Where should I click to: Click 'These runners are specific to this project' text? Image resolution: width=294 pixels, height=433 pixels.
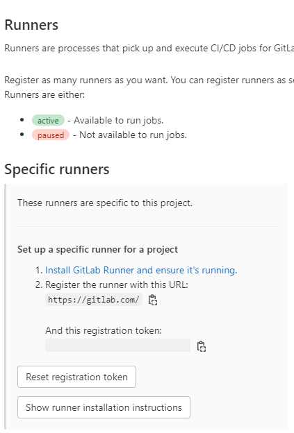pyautogui.click(x=105, y=203)
